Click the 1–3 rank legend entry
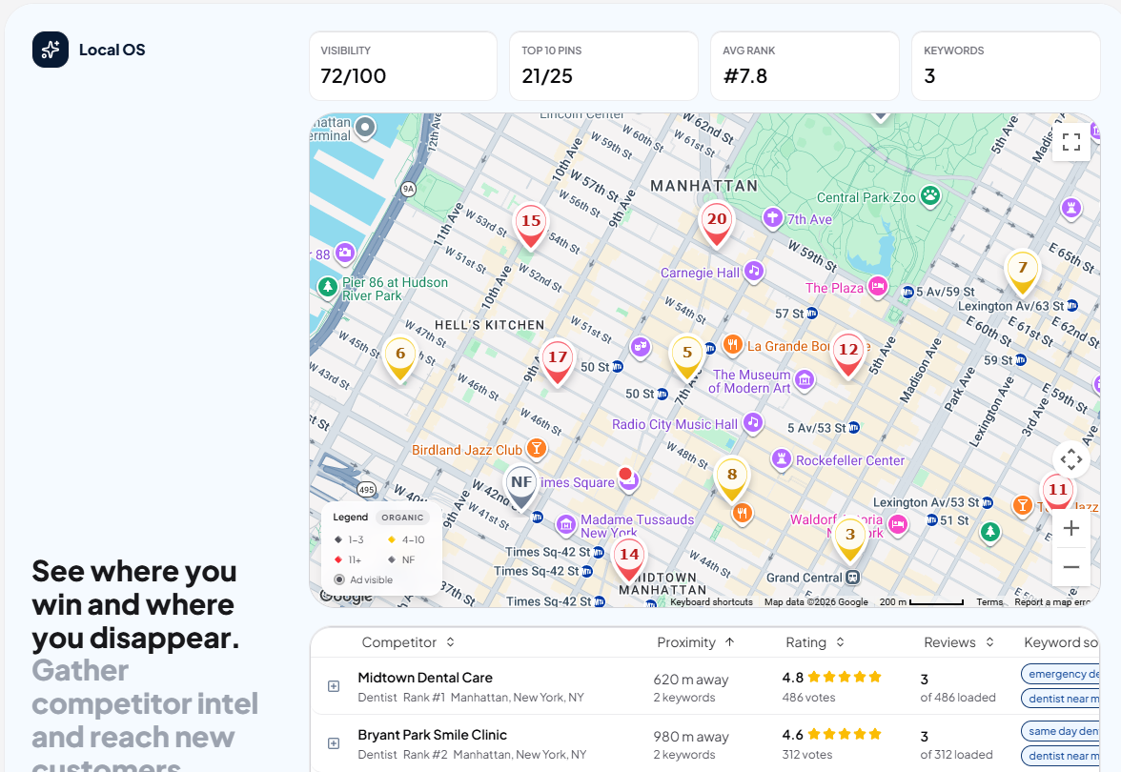Viewport: 1121px width, 772px height. click(349, 539)
